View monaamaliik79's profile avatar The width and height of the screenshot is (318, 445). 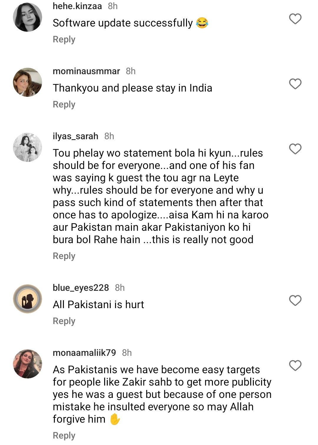pos(28,364)
